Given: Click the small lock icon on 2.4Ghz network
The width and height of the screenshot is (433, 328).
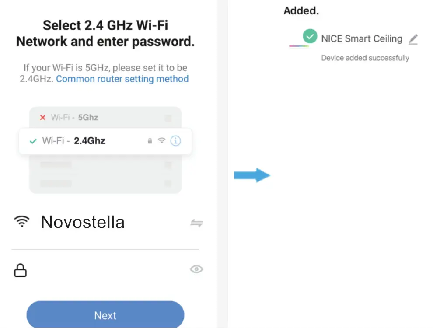Looking at the screenshot, I should pyautogui.click(x=150, y=141).
